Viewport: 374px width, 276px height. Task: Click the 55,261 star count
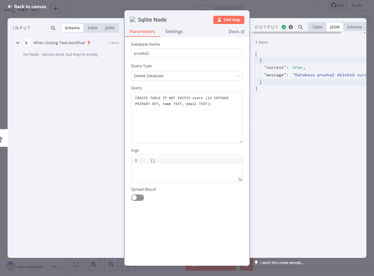[356, 5]
